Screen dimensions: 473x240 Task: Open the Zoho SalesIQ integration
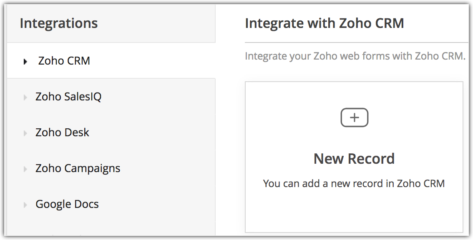click(x=68, y=97)
